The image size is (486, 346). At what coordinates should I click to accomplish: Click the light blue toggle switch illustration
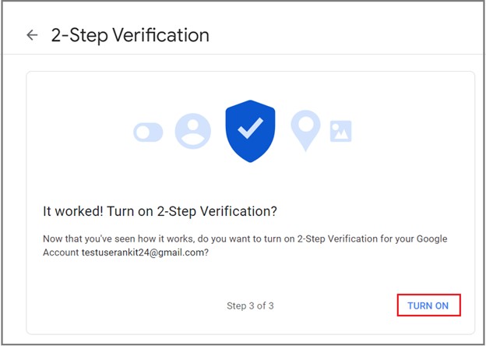(x=148, y=132)
